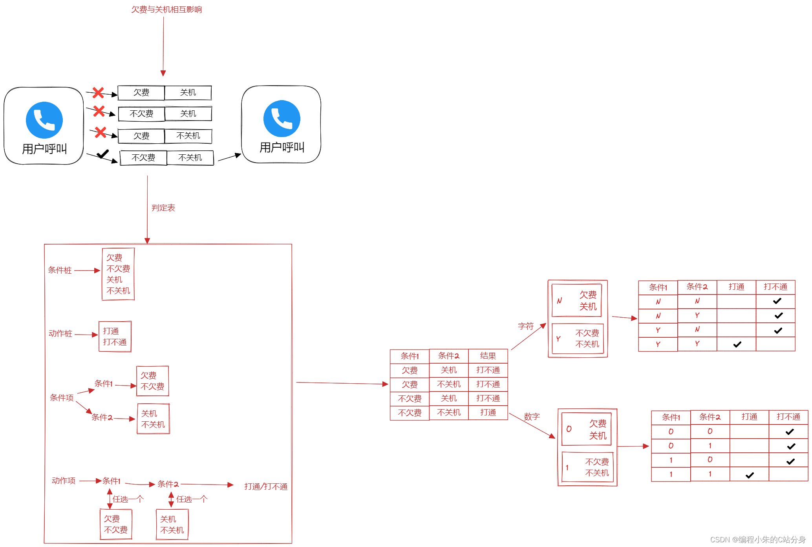The width and height of the screenshot is (812, 547).
Task: Click the 用户呼叫 label in the left box
Action: (x=44, y=149)
